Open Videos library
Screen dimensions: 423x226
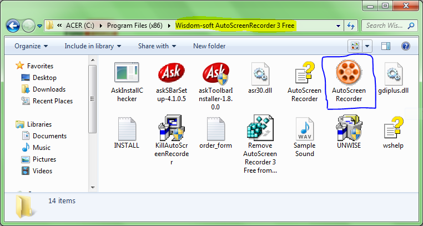point(42,170)
